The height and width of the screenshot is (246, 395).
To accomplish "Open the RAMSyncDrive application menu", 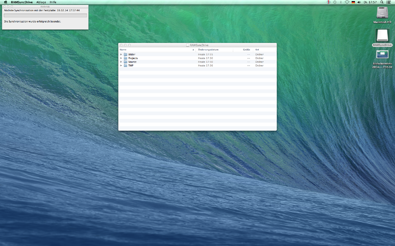I will coord(22,2).
